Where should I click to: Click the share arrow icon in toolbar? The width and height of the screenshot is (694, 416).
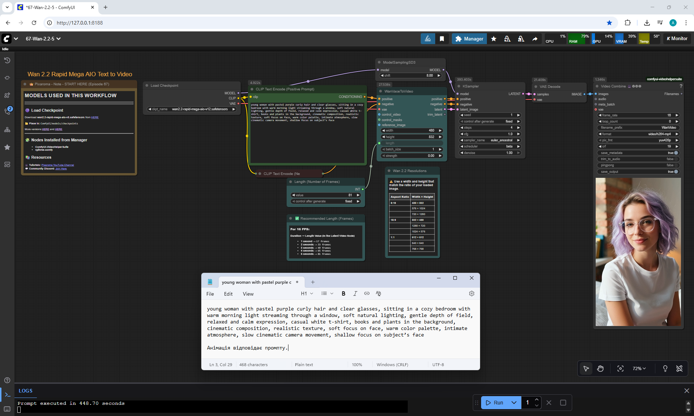coord(535,39)
